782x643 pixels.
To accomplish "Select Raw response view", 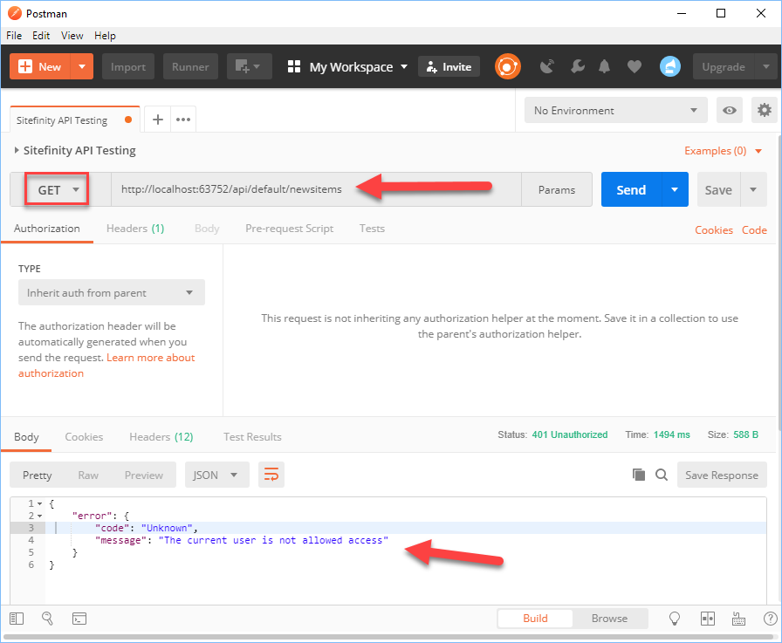I will click(x=88, y=475).
